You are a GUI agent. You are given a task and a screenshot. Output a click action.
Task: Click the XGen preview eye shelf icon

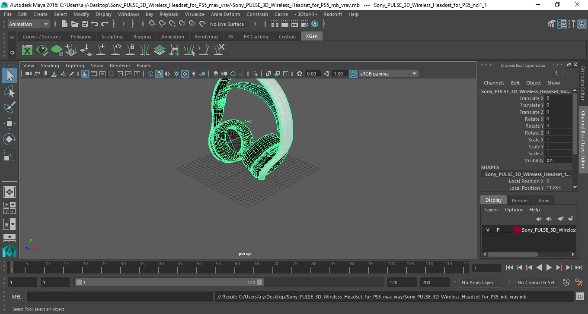(x=42, y=50)
